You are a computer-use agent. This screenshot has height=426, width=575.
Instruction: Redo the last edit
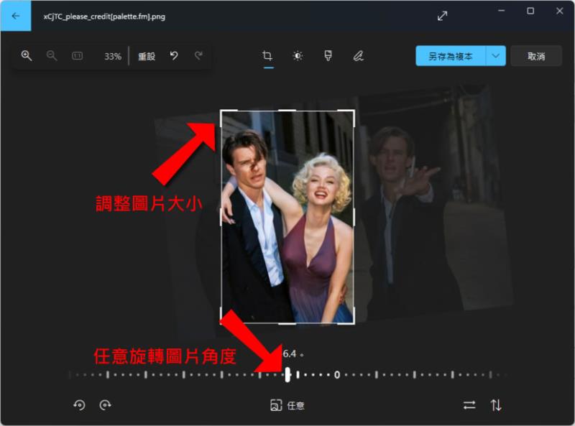click(198, 56)
